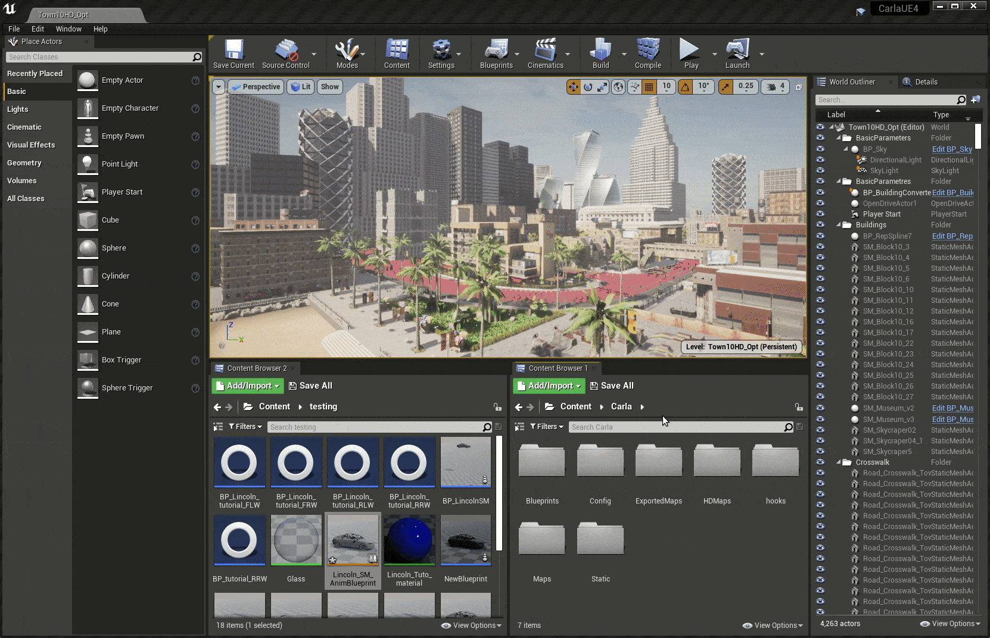Click Add/Import in Content Browser 1
Screen dimensions: 990x638
pyautogui.click(x=549, y=386)
